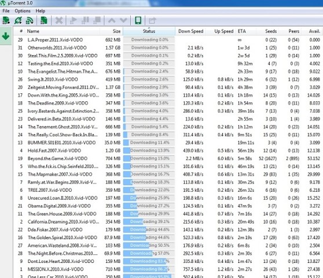Click the Remove torrent X icon
Viewport: 323px width, 278px height.
click(x=59, y=20)
